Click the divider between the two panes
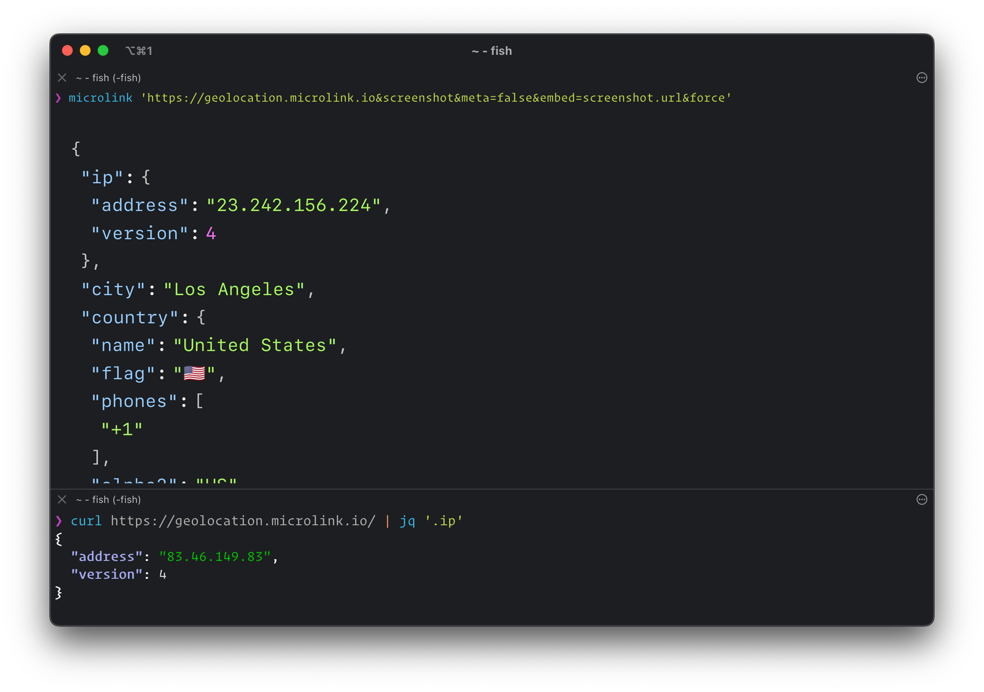 click(x=492, y=489)
